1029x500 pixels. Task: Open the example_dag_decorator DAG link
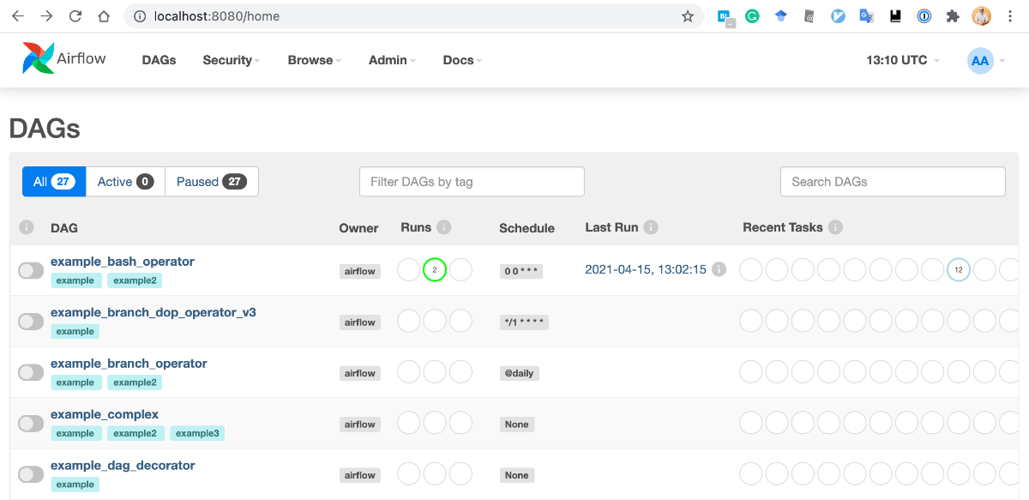point(123,466)
